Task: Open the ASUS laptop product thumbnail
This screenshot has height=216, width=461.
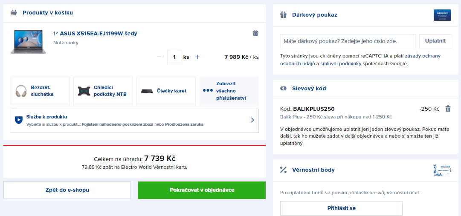Action: [28, 41]
